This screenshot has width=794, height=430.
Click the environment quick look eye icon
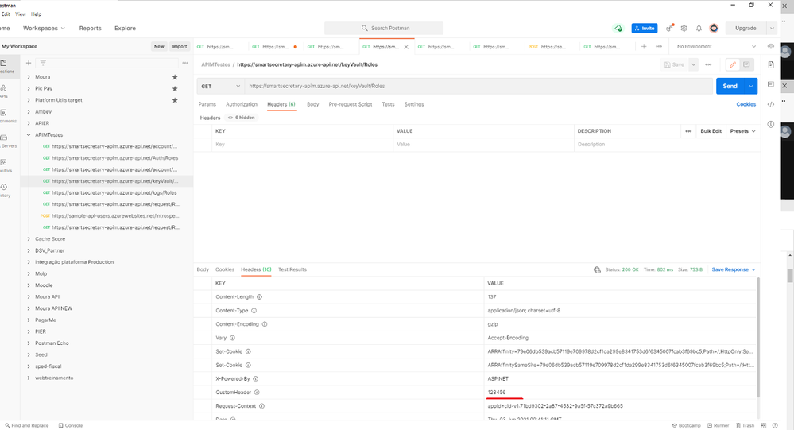(771, 47)
